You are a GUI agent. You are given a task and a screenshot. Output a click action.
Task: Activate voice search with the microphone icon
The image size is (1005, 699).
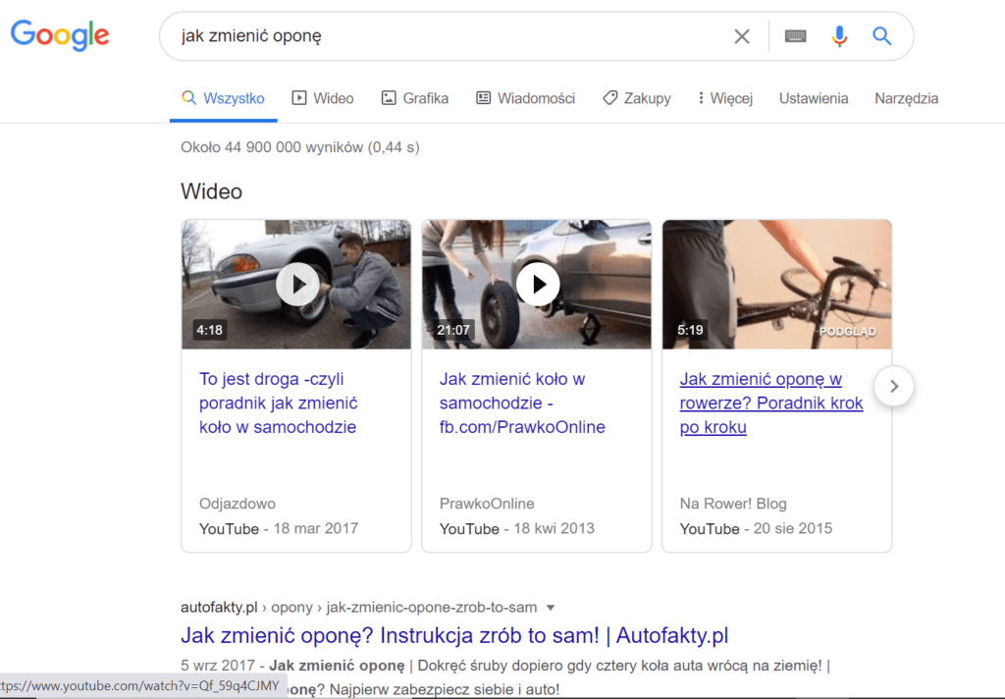point(839,35)
